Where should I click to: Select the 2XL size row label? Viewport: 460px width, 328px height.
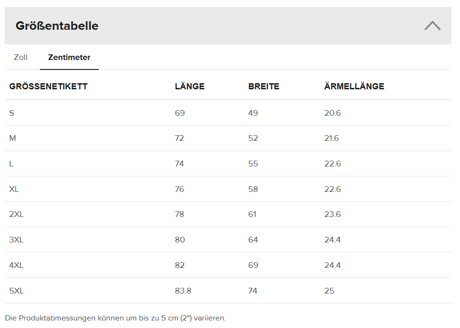tap(17, 215)
